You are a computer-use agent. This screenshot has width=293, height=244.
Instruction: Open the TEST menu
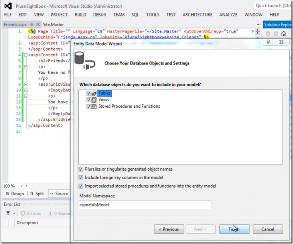click(171, 15)
